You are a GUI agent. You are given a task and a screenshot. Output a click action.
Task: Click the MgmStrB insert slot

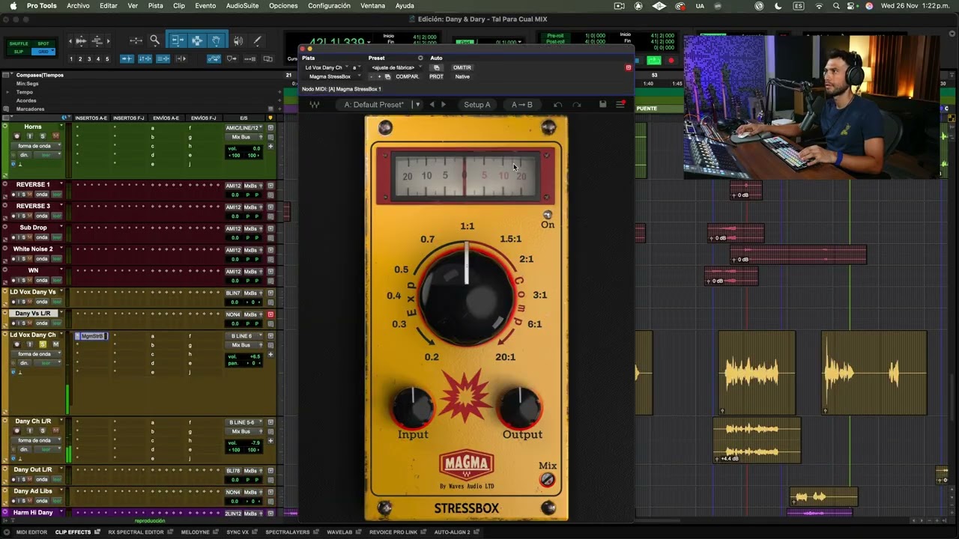[91, 336]
